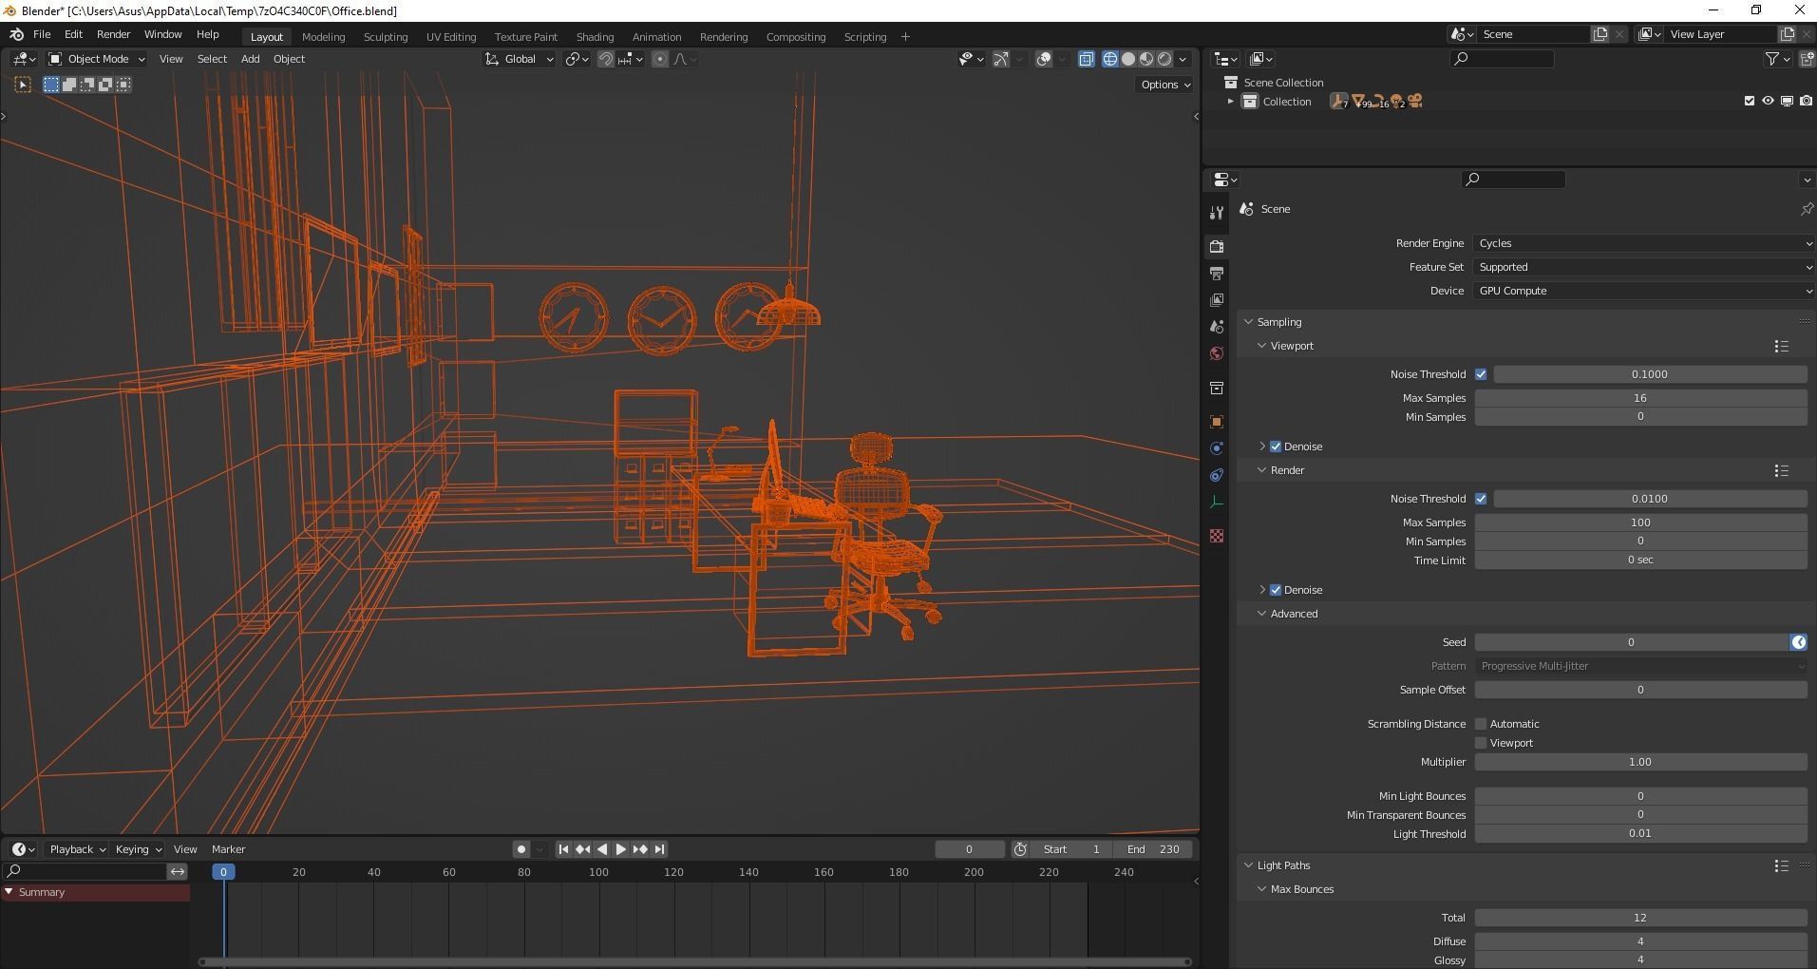1817x969 pixels.
Task: Click the Multiplier slider field
Action: click(x=1640, y=762)
